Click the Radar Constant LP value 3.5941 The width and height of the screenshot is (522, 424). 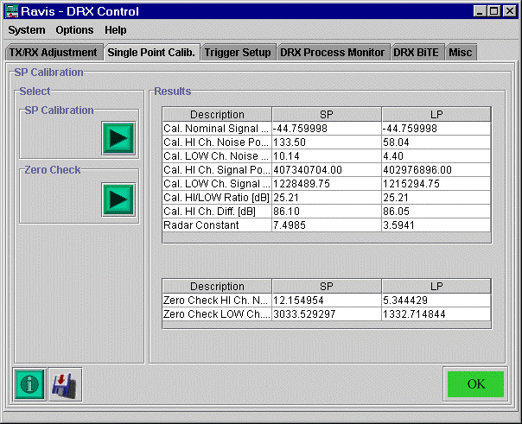point(436,225)
